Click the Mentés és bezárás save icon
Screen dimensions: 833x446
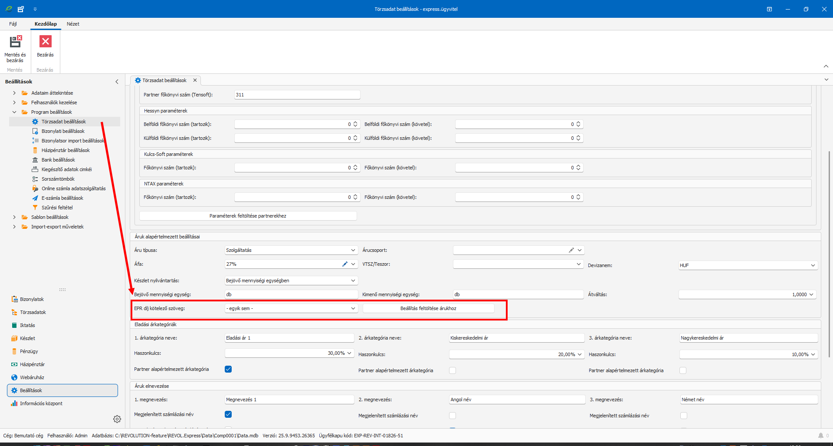[x=15, y=42]
